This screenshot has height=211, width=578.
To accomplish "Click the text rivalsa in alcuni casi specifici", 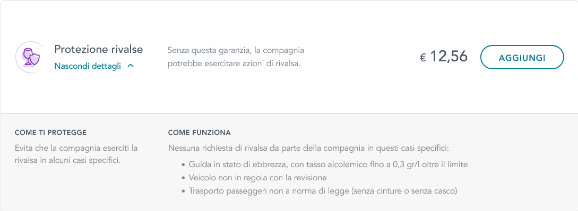I will pyautogui.click(x=68, y=160).
